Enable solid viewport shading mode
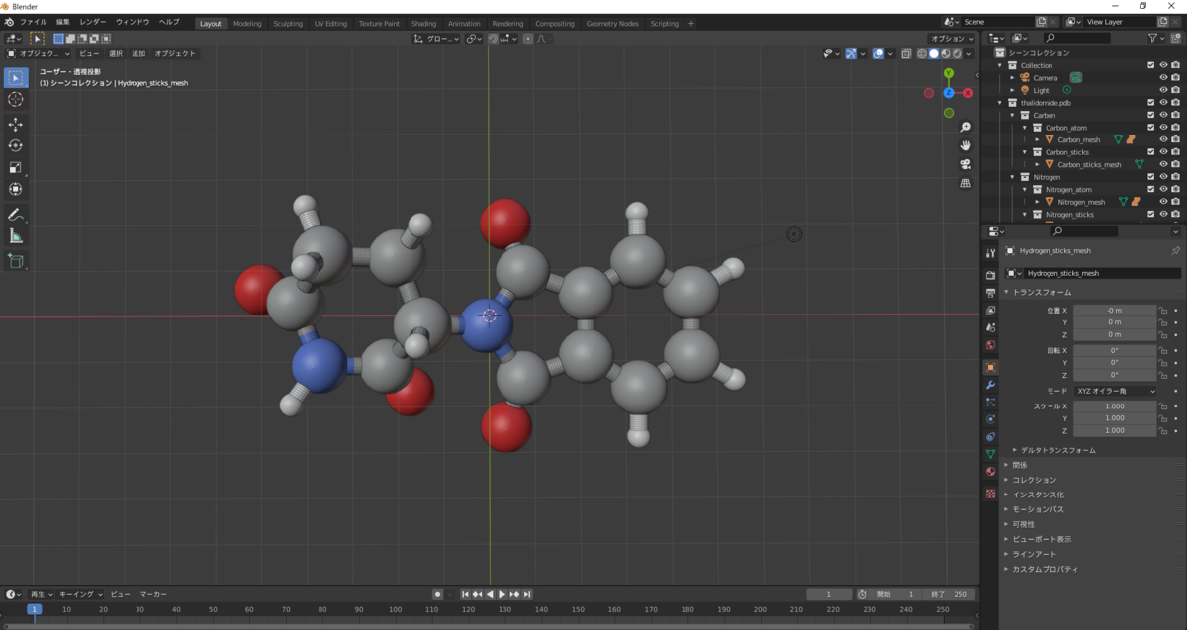Screen dimensions: 1187x630 pos(933,53)
